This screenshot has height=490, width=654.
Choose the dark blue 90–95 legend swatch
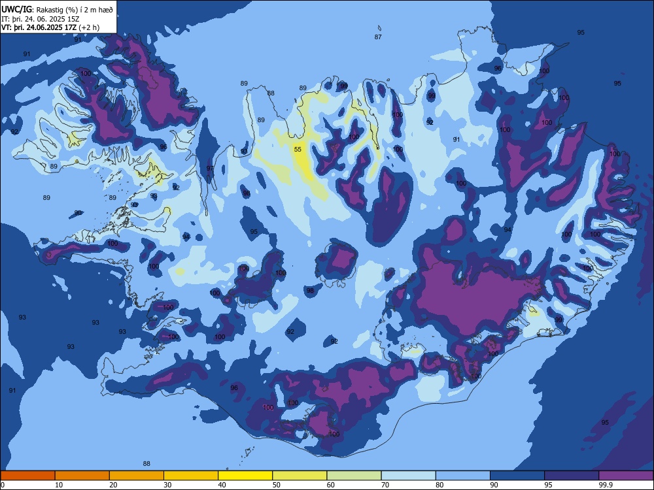coord(517,476)
